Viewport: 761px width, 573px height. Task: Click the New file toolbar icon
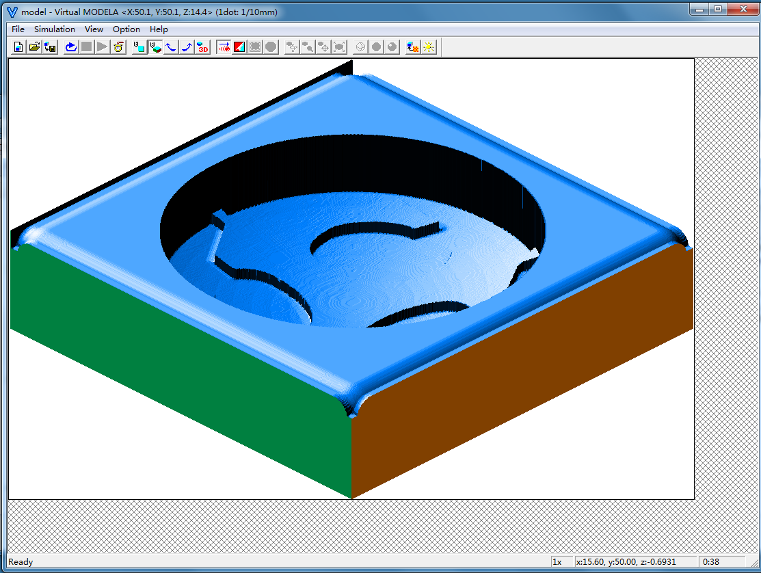[18, 47]
